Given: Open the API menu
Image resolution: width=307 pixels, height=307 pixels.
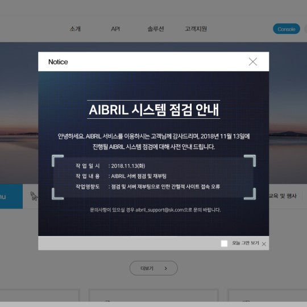Looking at the screenshot, I should (x=115, y=29).
